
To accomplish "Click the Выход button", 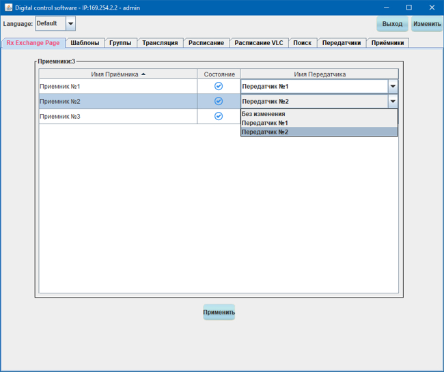I will tap(392, 24).
